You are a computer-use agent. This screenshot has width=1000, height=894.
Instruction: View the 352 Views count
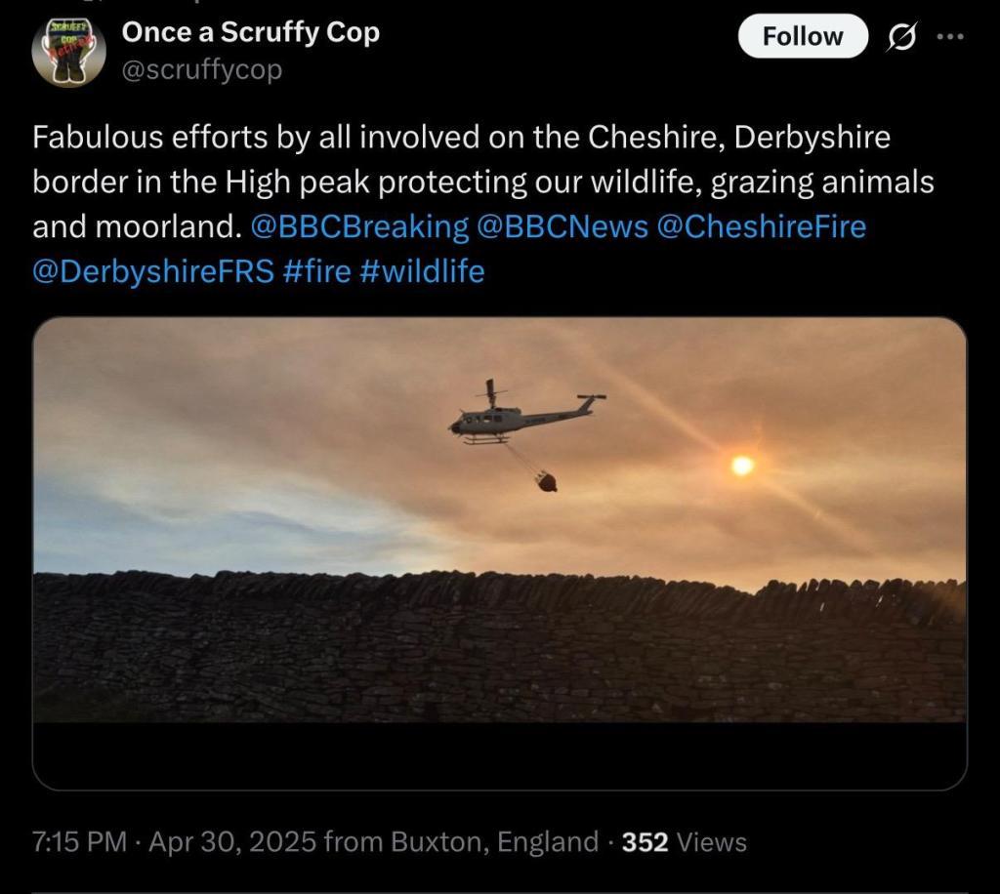[x=684, y=841]
